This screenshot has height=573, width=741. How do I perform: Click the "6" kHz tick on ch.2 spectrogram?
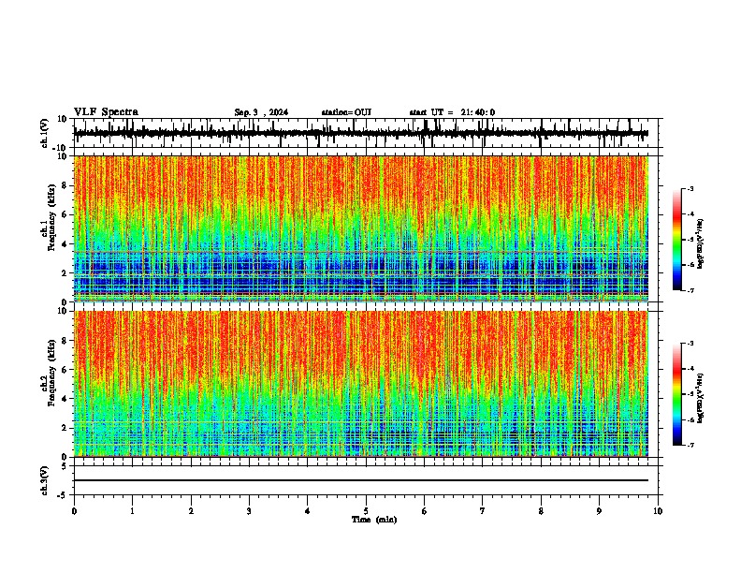click(x=65, y=370)
